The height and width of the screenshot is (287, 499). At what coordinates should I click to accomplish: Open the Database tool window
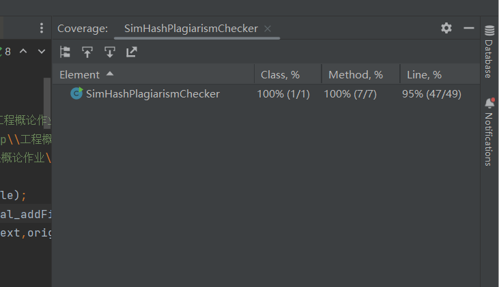point(489,50)
